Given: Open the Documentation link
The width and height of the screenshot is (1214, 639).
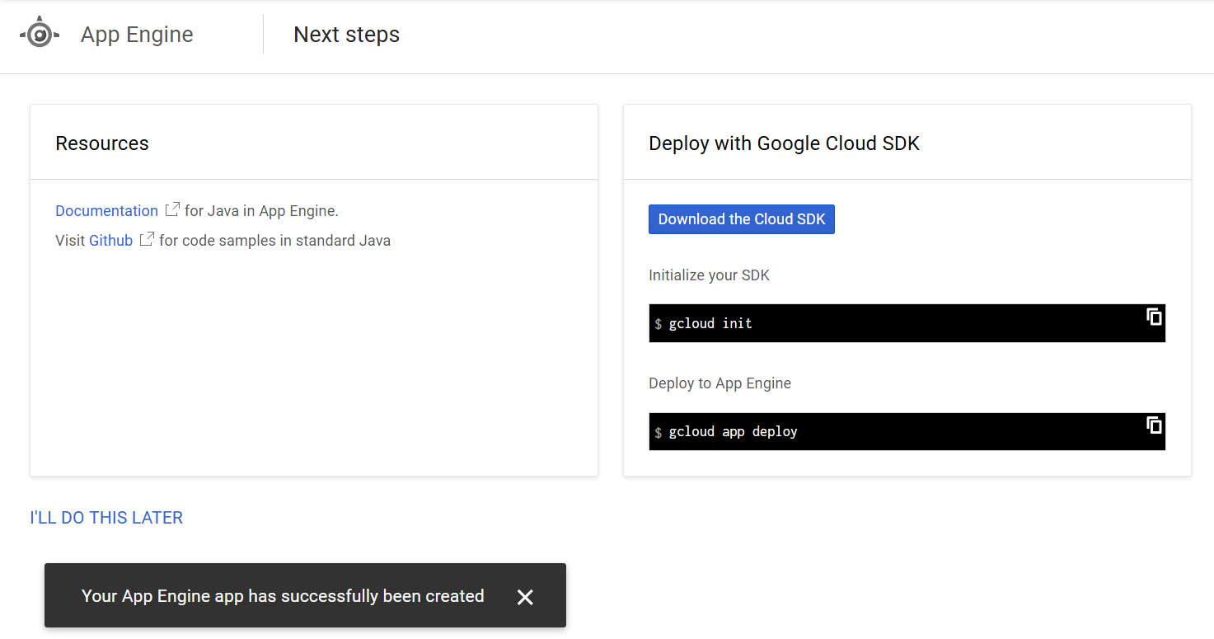Looking at the screenshot, I should 106,211.
